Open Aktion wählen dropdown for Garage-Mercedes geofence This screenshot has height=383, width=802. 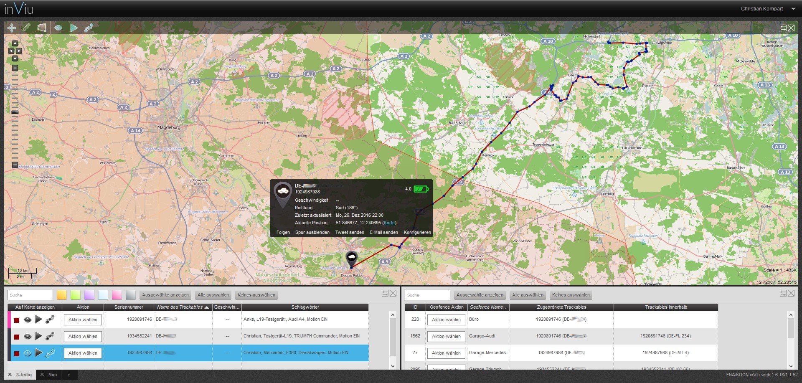tap(446, 353)
